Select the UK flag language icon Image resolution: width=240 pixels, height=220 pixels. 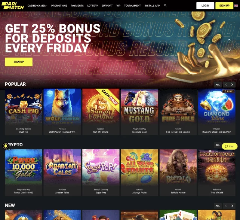pyautogui.click(x=236, y=6)
